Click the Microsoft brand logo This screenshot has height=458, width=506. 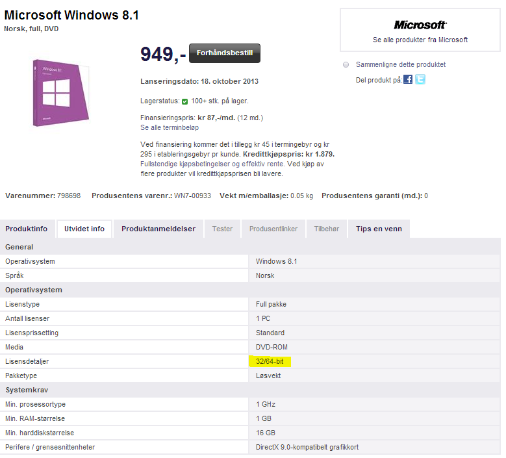[x=420, y=25]
